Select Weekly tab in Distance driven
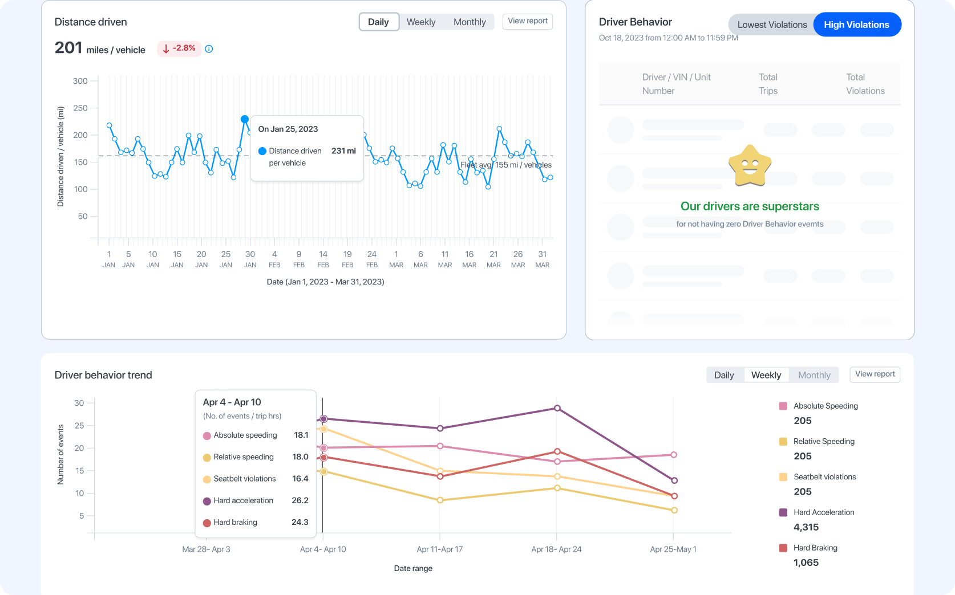 point(421,22)
